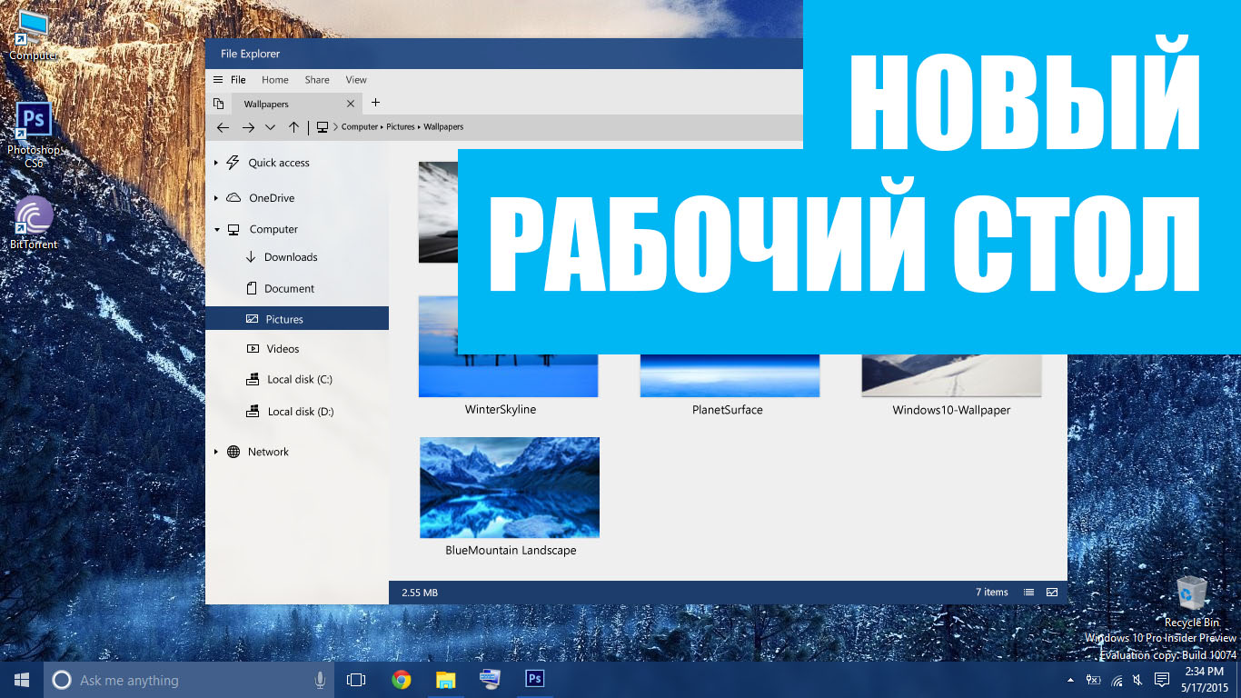Image resolution: width=1241 pixels, height=698 pixels.
Task: Open the Recycle Bin on the desktop
Action: tap(1192, 602)
